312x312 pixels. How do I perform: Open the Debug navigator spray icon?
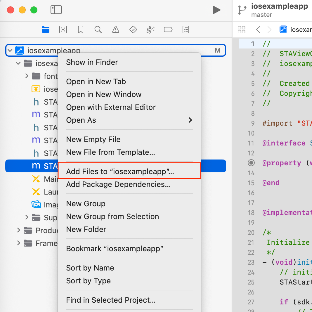click(151, 30)
